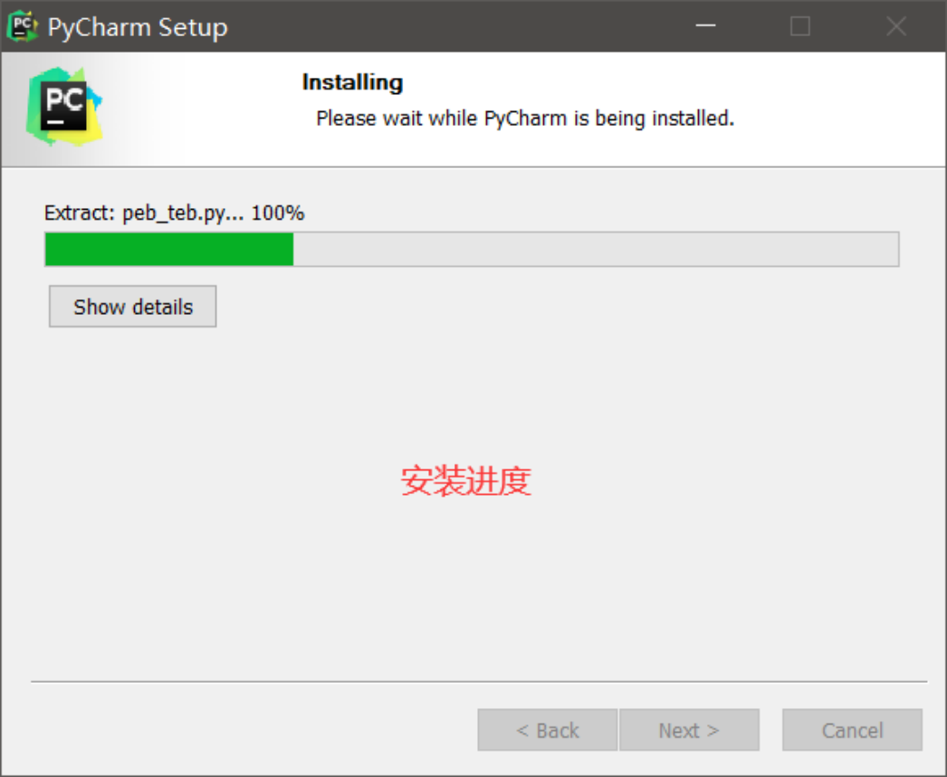
Task: Click the small PyCharm icon in title bar
Action: coord(23,26)
